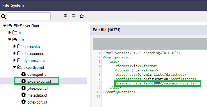Select the dynamiclists folder icon

point(20,60)
